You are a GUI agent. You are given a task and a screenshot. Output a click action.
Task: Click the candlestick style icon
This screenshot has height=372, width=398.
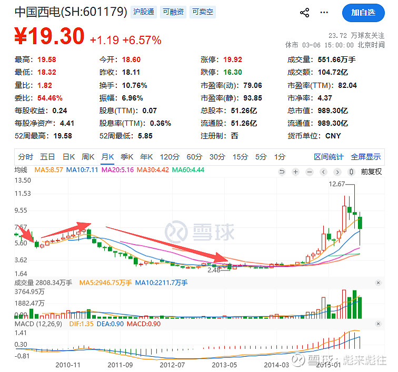351,172
